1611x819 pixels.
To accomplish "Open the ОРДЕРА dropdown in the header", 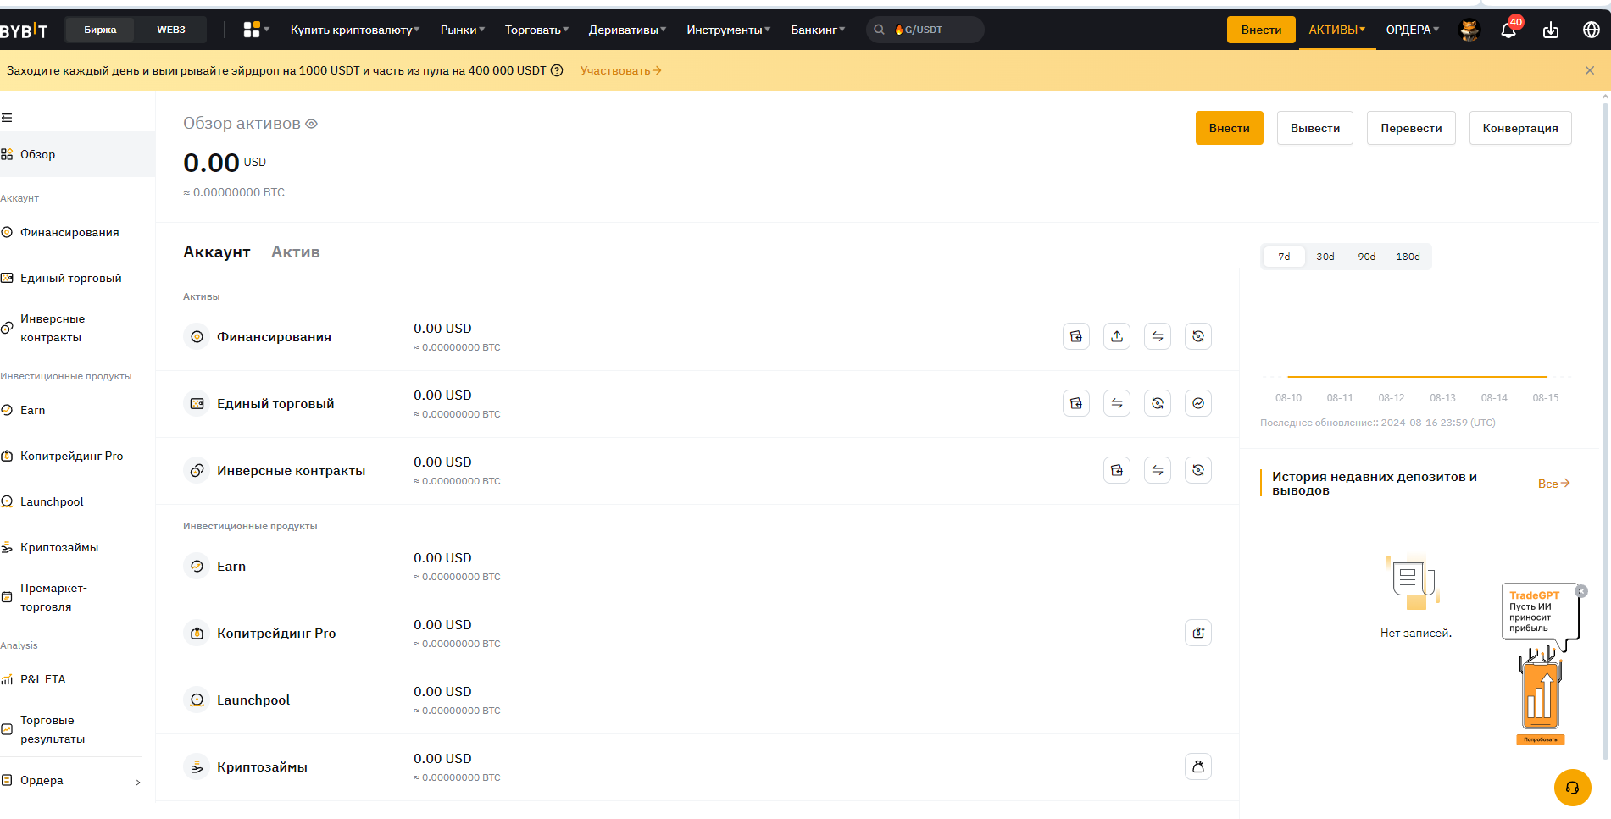I will click(x=1413, y=30).
